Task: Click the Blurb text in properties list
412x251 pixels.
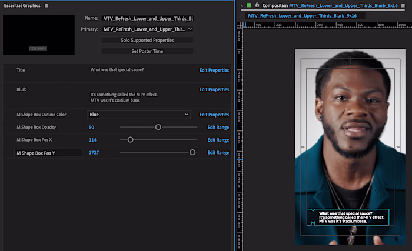Action: point(124,98)
